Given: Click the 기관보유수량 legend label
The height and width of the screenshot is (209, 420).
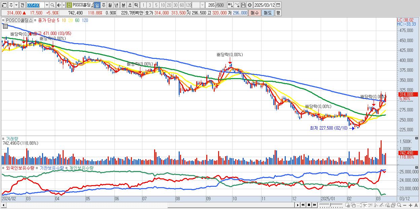Looking at the screenshot, I should click(52, 168).
